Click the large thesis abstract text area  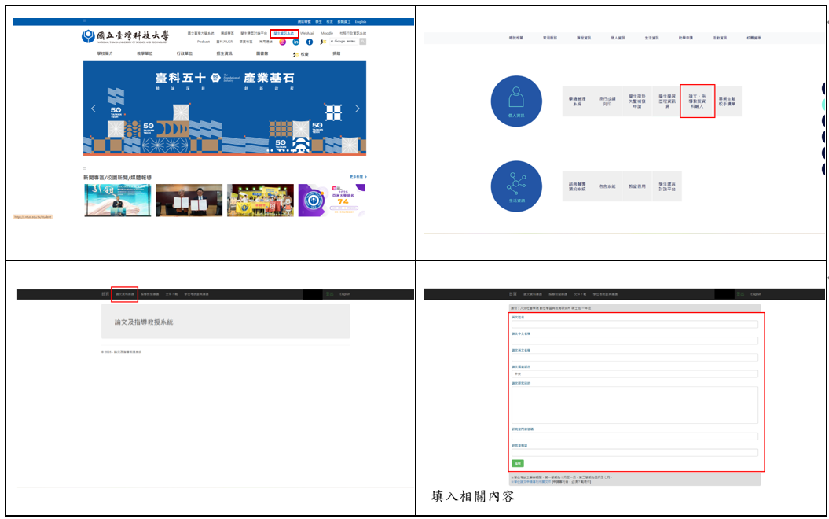point(634,405)
